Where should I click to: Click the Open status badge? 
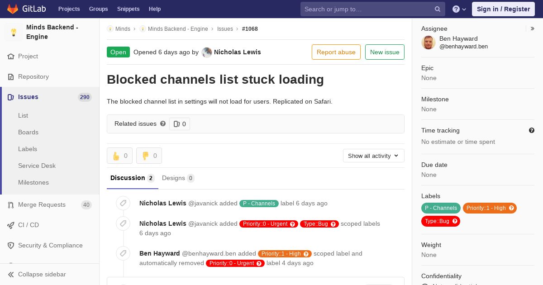point(118,52)
